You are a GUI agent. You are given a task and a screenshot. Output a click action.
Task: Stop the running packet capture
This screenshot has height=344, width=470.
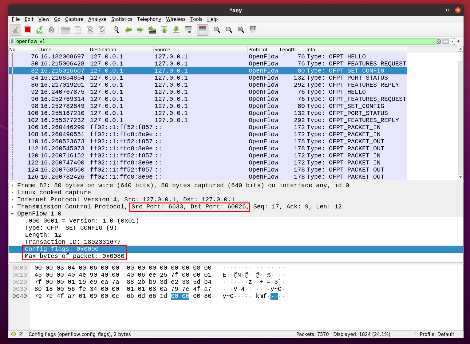coord(27,30)
